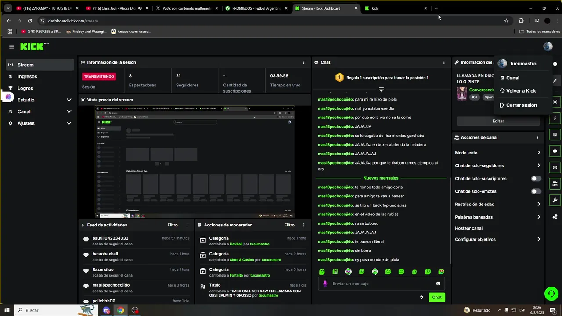Click Hostear canal
Viewport: 562px width, 316px height.
point(469,228)
